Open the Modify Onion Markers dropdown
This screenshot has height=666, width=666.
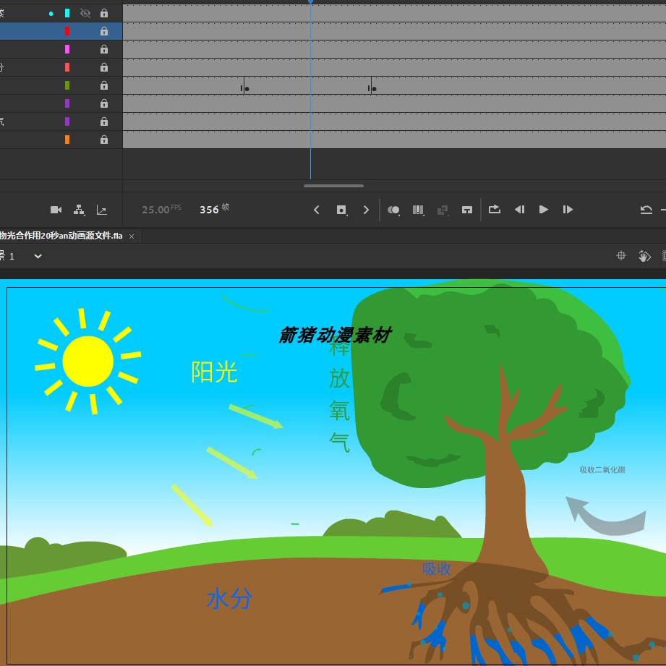pyautogui.click(x=467, y=210)
